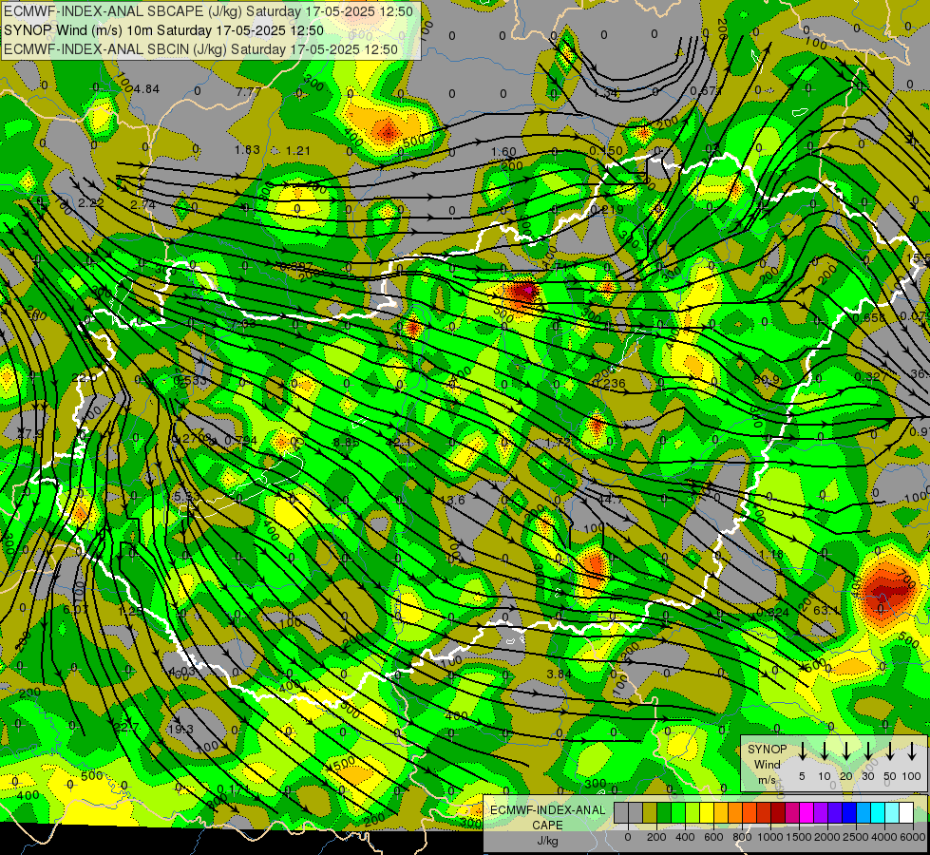Click the wind arrow above 20 m/s
930x855 pixels.
pyautogui.click(x=846, y=750)
